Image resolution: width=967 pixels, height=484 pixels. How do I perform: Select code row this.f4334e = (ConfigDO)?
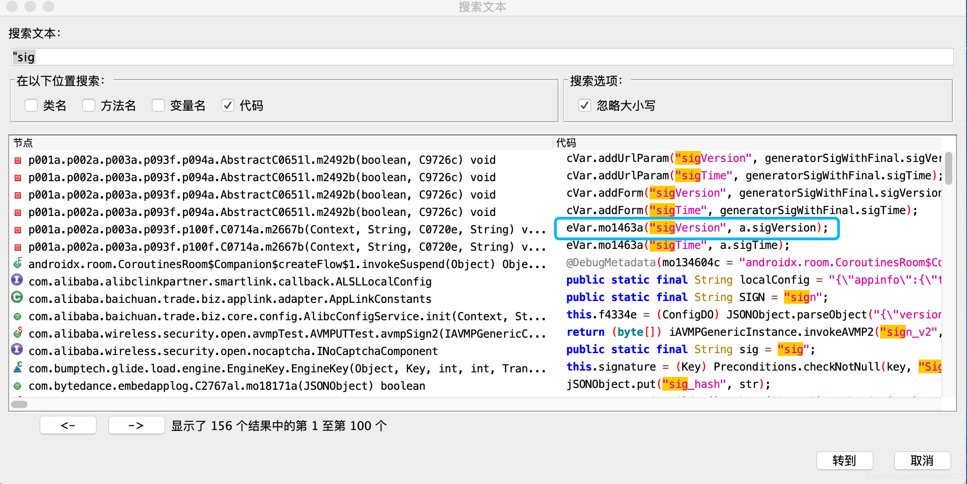click(753, 315)
